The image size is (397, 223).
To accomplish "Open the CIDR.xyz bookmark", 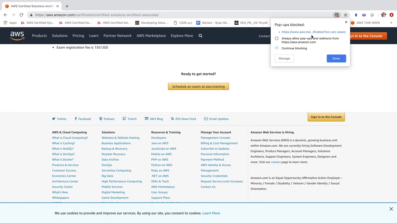I will [183, 23].
